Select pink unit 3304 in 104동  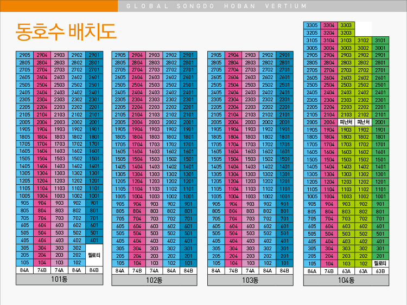pos(329,25)
